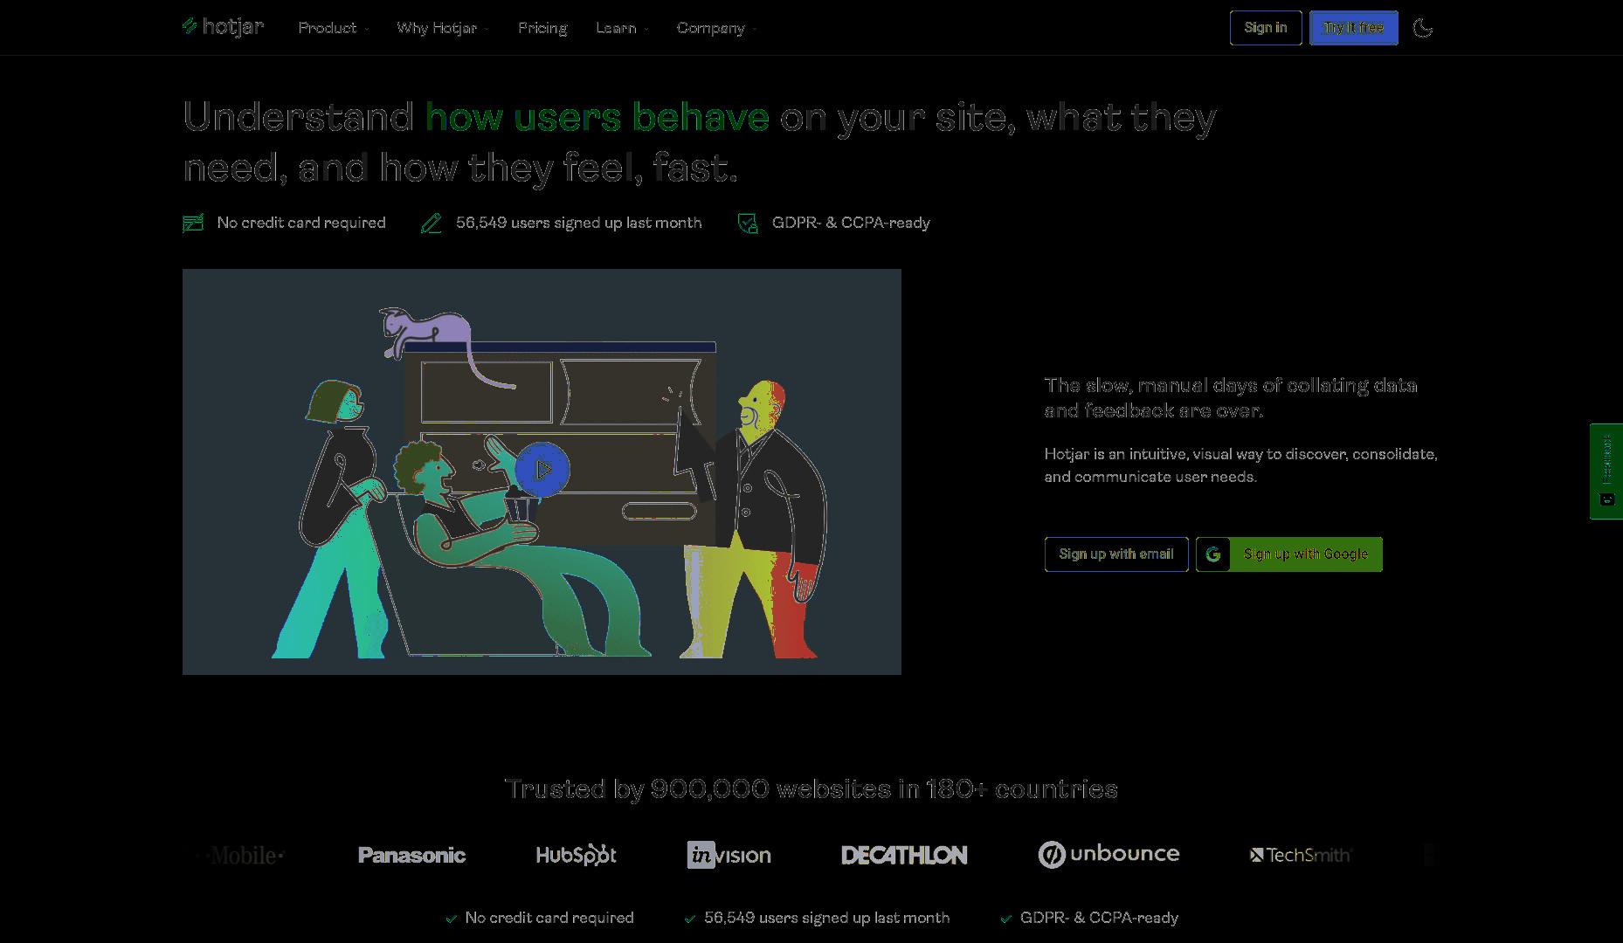Click top 'GDPR- & CCPA-ready' text
This screenshot has height=943, width=1623.
pyautogui.click(x=852, y=223)
